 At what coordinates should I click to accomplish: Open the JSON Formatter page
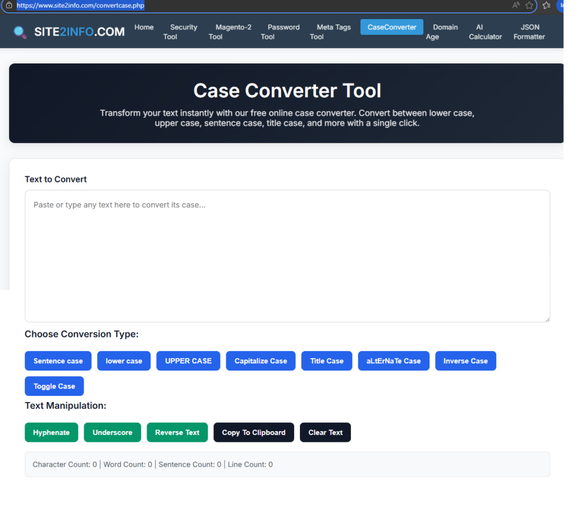[x=529, y=32]
